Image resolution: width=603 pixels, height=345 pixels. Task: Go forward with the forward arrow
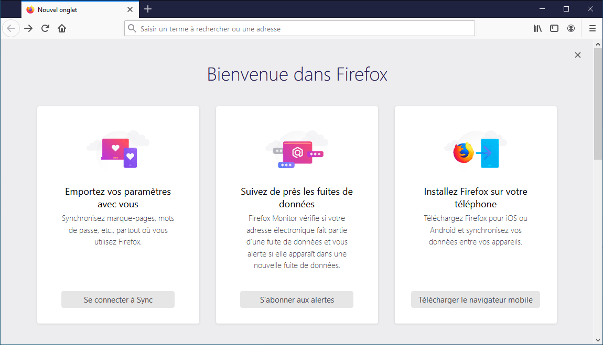pyautogui.click(x=28, y=28)
